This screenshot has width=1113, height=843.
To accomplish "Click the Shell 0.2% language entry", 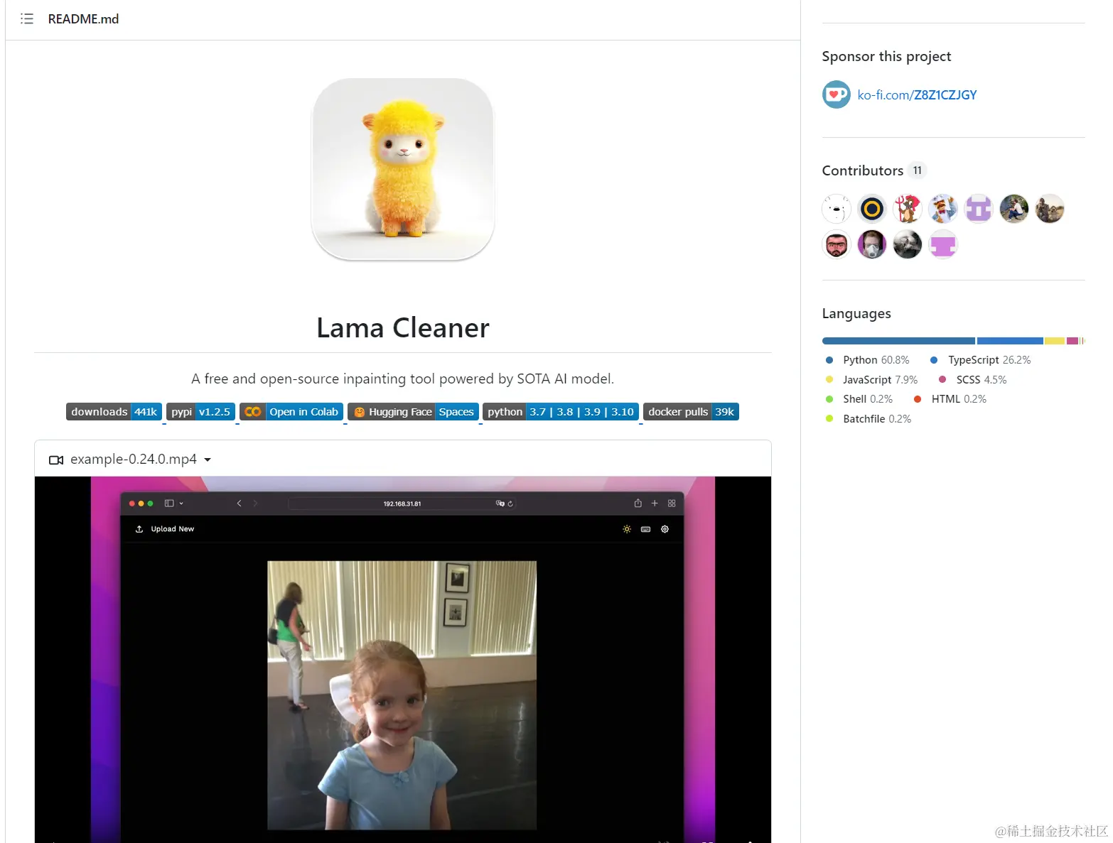I will click(859, 399).
